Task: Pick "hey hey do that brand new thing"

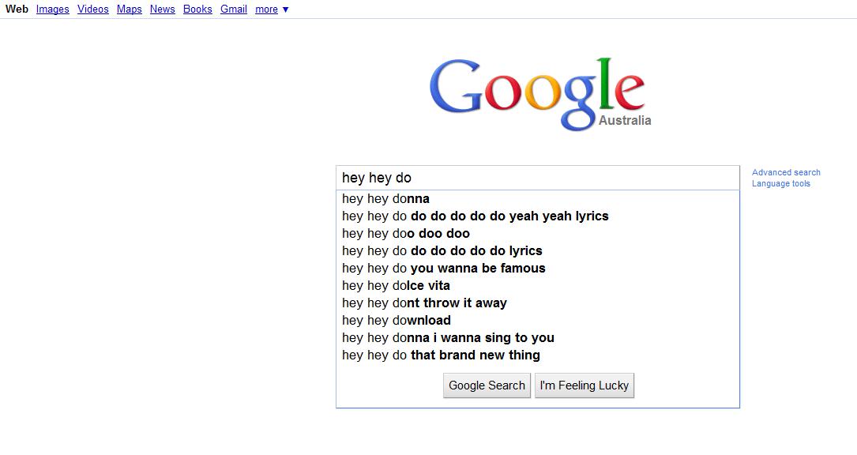Action: (x=441, y=355)
